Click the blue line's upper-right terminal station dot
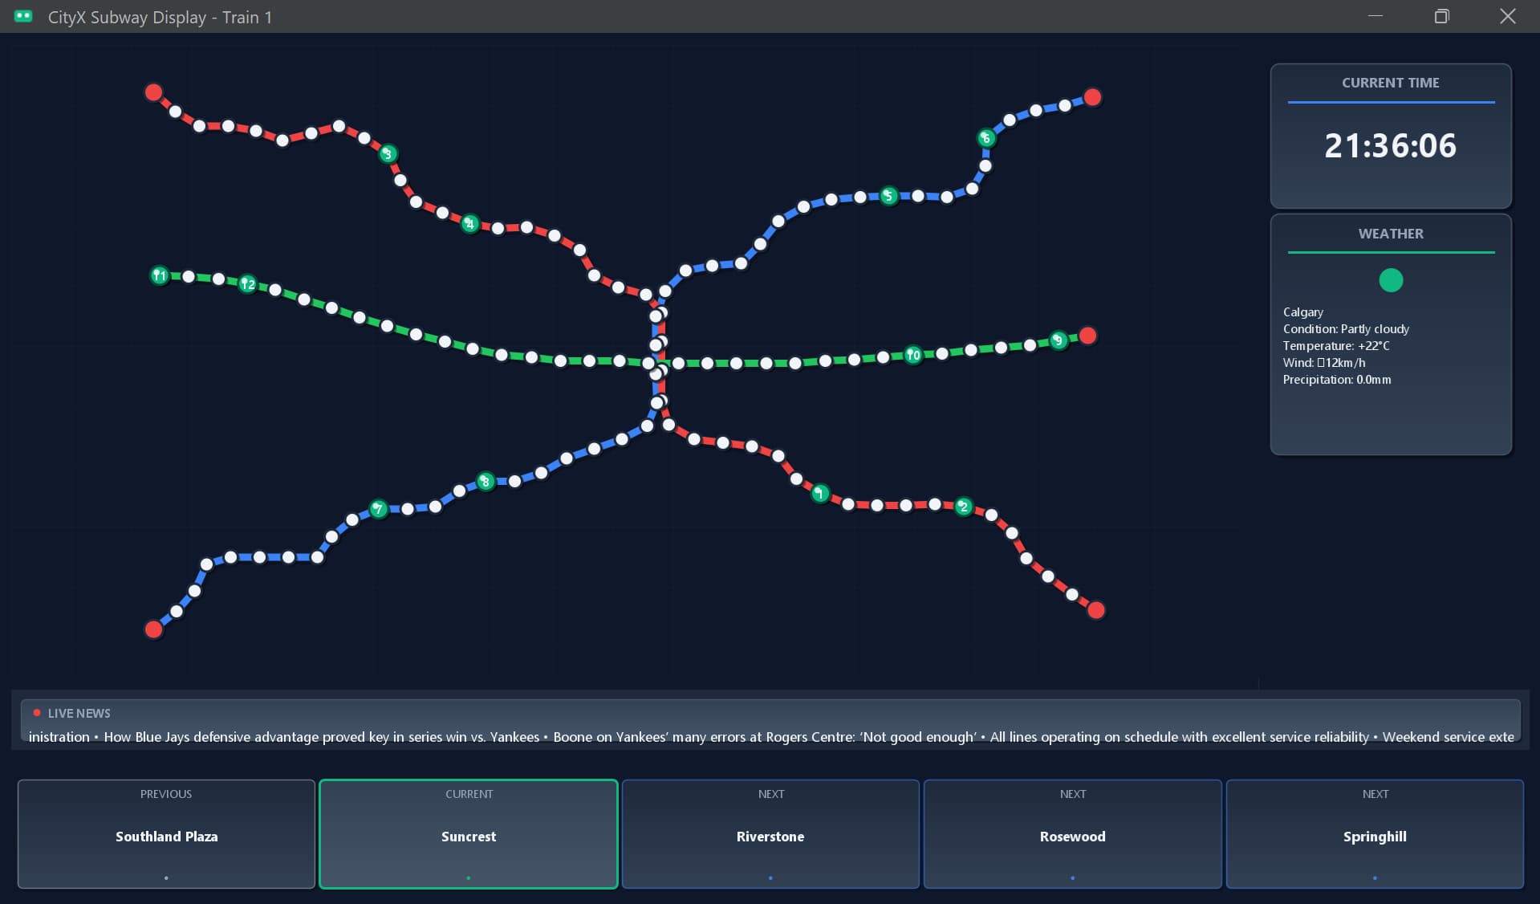The height and width of the screenshot is (904, 1540). (x=1092, y=98)
